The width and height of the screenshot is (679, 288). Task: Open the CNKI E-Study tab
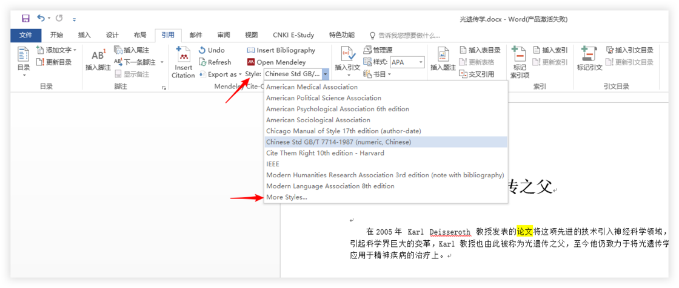[293, 35]
